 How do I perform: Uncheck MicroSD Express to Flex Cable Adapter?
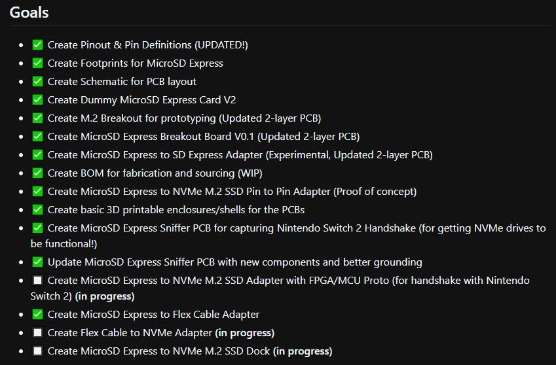37,315
